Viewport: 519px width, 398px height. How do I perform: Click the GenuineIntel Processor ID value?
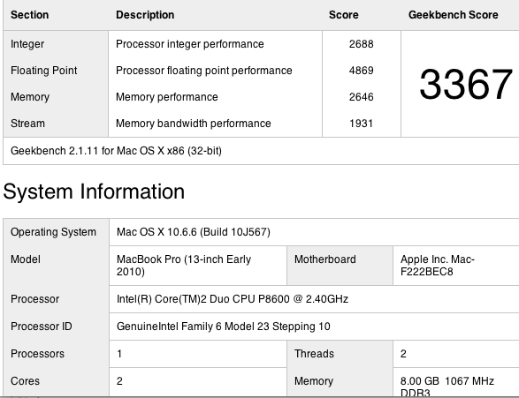click(224, 327)
